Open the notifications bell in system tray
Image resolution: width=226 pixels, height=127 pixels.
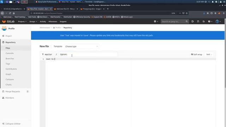(x=213, y=2)
